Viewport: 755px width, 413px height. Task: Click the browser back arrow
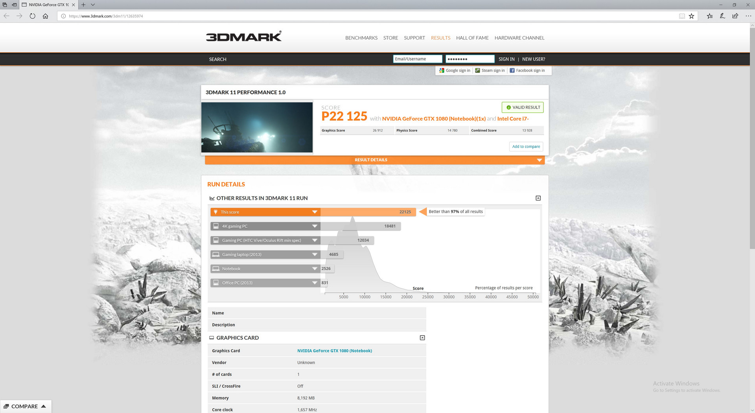(x=7, y=16)
